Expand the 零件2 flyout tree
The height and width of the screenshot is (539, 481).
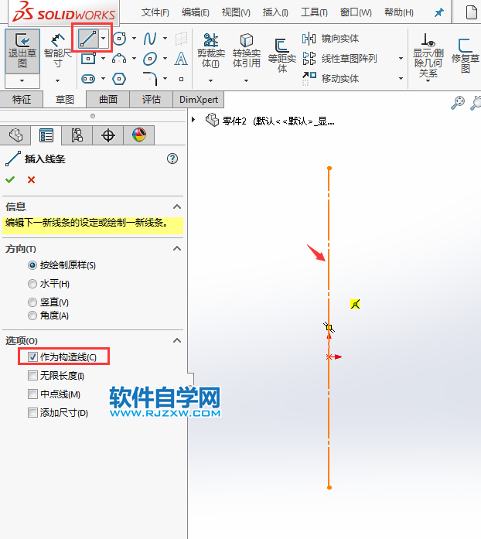point(193,120)
